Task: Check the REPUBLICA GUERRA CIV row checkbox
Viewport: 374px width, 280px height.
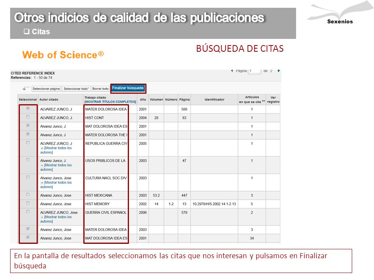Action: (x=28, y=143)
